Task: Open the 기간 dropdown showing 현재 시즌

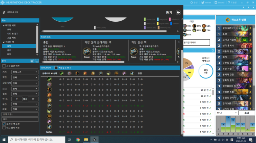Action: point(25,72)
